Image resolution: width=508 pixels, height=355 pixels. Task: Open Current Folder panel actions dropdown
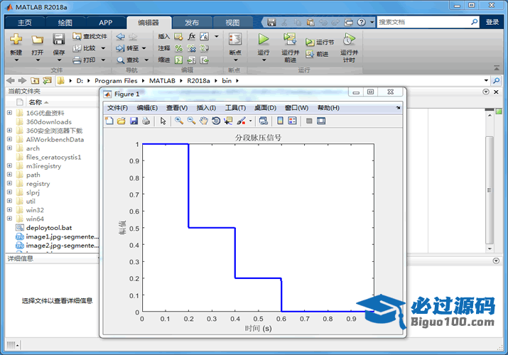click(486, 92)
